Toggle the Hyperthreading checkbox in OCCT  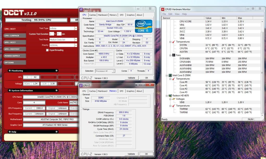pos(47,50)
